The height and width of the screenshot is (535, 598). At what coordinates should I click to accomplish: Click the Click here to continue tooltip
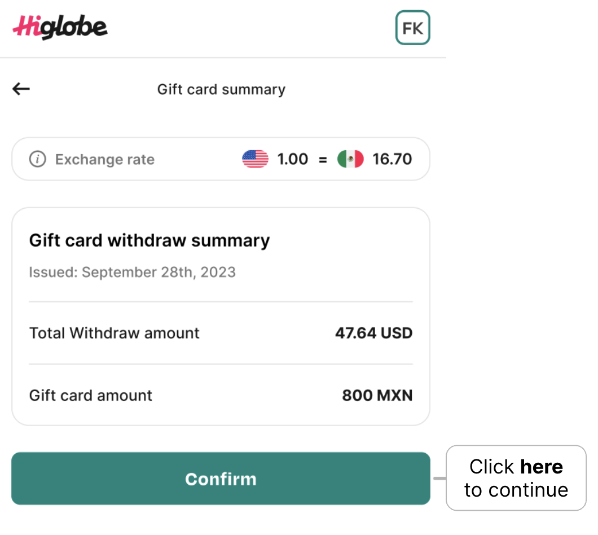tap(516, 478)
